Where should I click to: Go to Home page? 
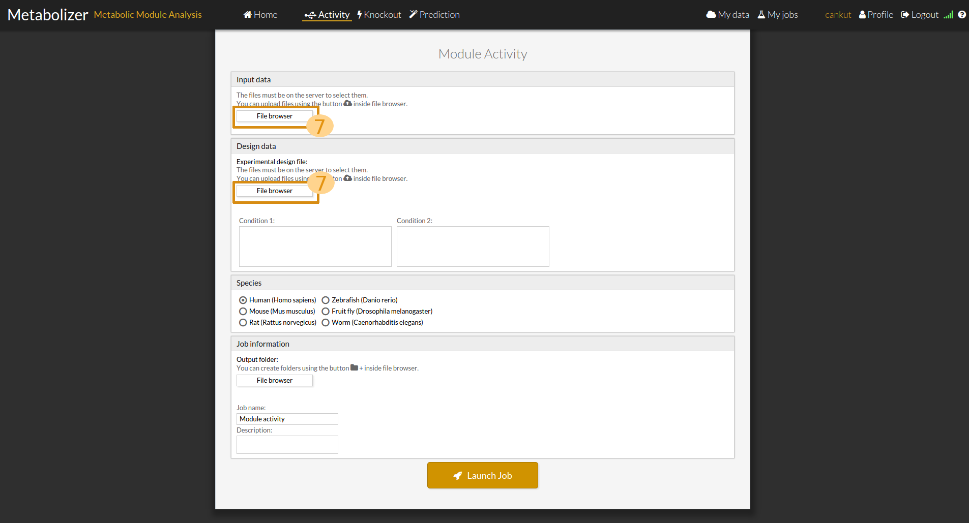point(260,15)
